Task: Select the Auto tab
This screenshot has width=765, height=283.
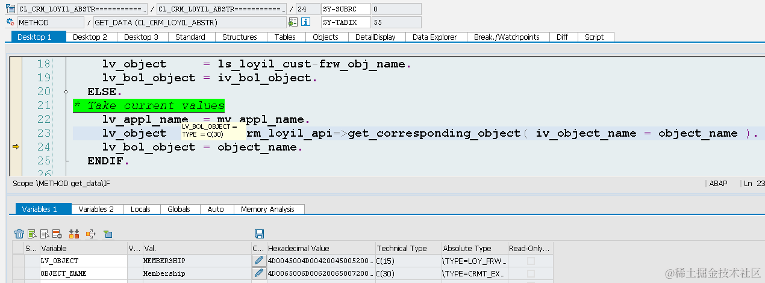Action: 216,209
